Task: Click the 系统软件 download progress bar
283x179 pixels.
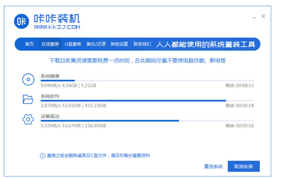Action: click(x=147, y=101)
